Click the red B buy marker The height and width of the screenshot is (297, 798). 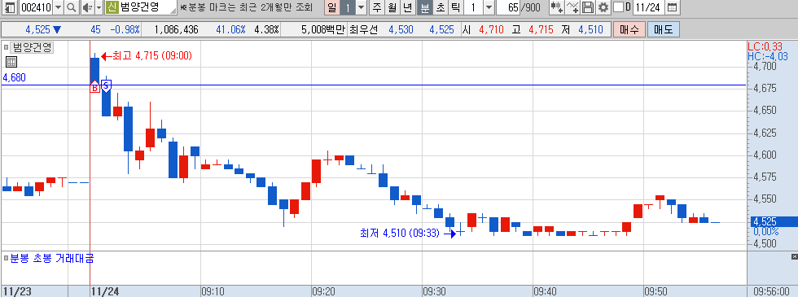coord(94,88)
